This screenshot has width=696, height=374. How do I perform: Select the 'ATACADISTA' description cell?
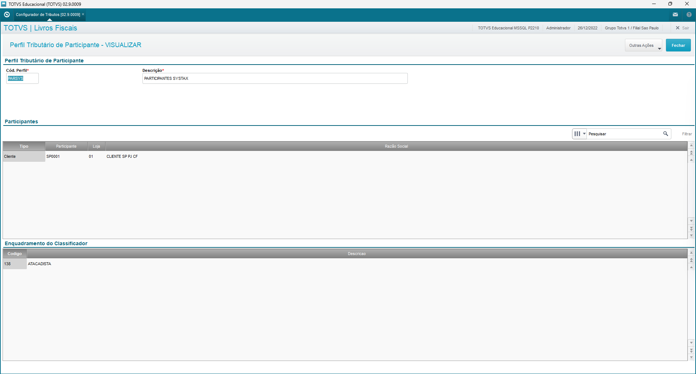[x=357, y=264]
